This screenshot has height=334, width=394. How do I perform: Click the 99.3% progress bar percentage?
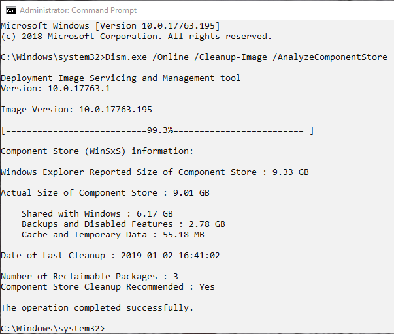pyautogui.click(x=160, y=130)
